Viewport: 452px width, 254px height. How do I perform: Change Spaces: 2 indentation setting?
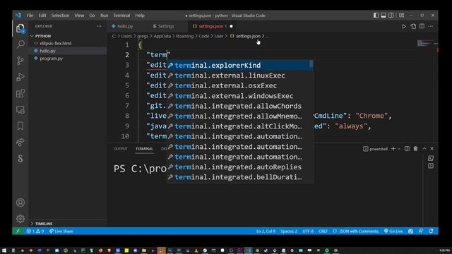click(x=289, y=231)
